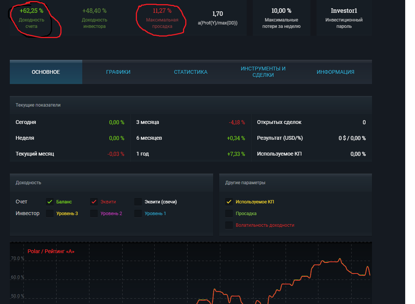Open ИНСТРУМЕНТЫ И СДЕЛКИ tab
Screen dimensions: 415x304
263,72
